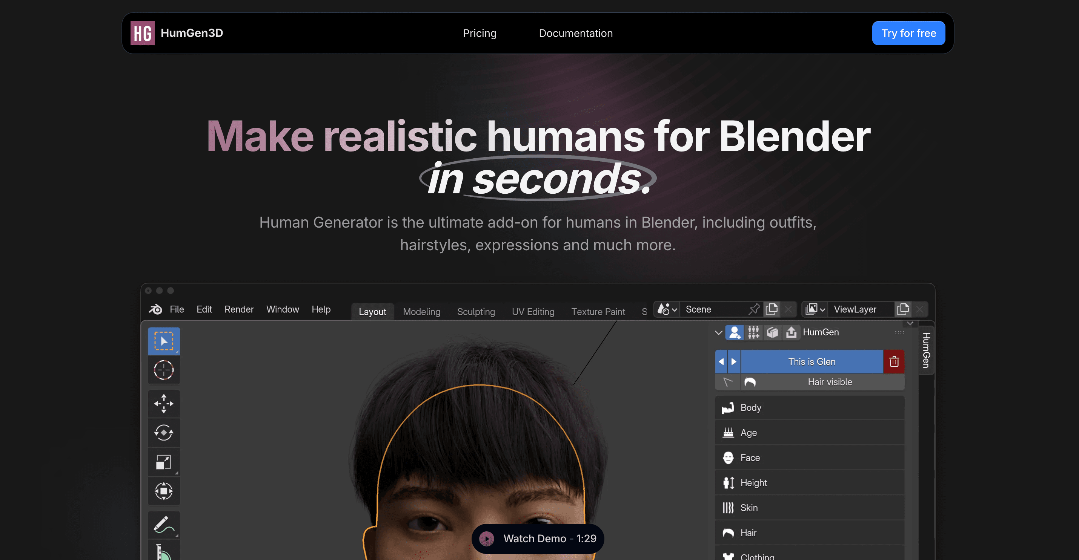Screen dimensions: 1079x560
Task: Switch to the Sculpting workspace tab
Action: 476,312
